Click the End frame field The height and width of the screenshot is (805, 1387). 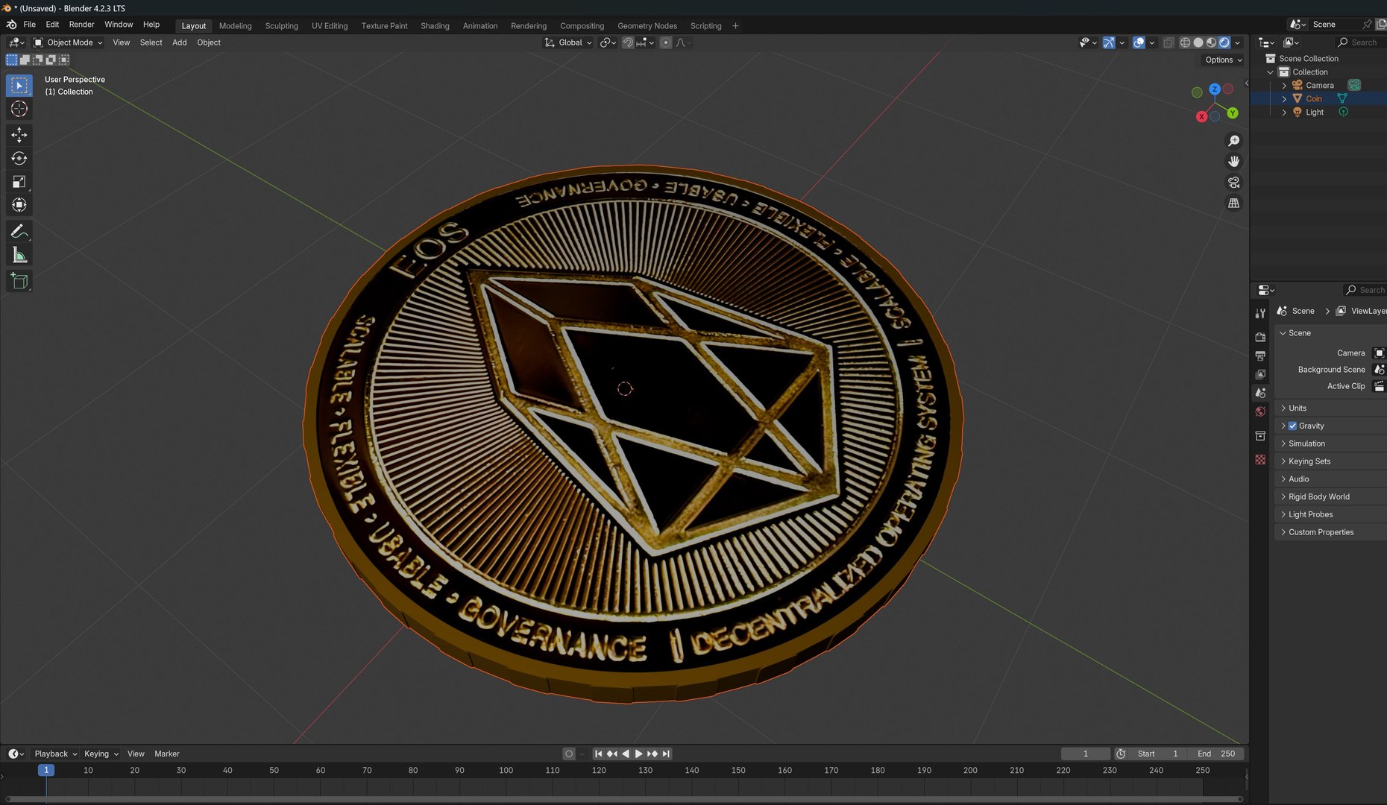coord(1216,754)
